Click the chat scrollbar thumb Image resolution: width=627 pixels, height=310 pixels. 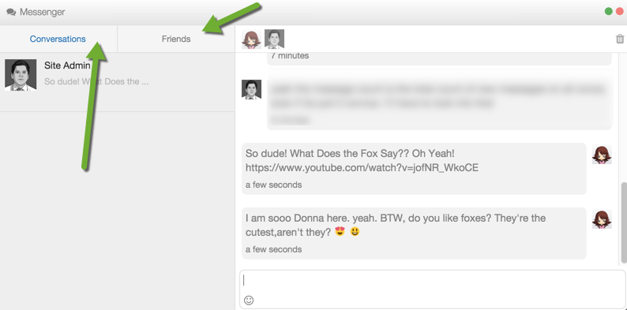pyautogui.click(x=623, y=223)
